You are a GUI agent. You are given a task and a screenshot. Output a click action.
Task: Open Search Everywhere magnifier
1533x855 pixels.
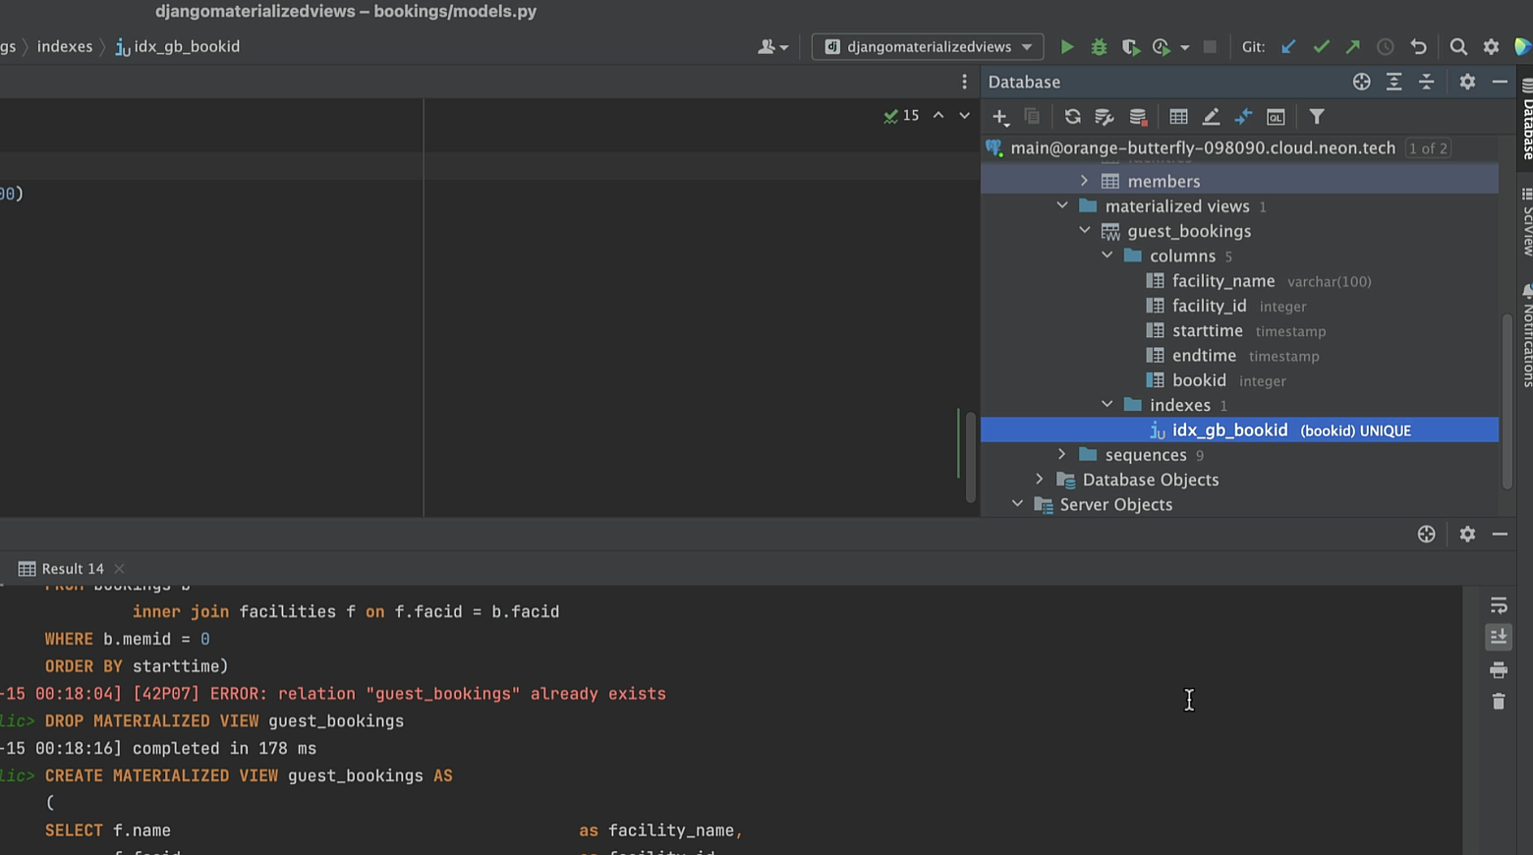[1458, 47]
